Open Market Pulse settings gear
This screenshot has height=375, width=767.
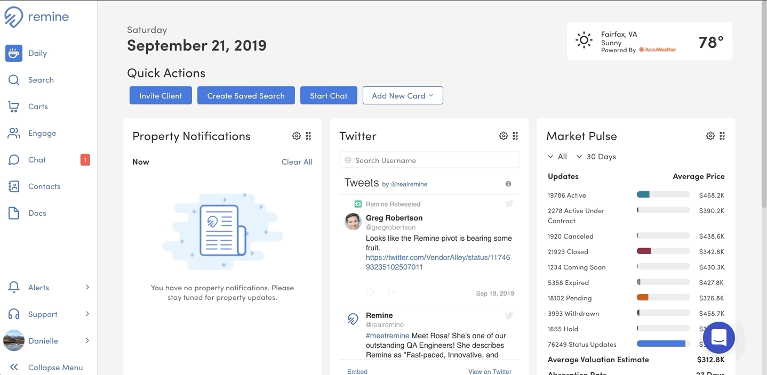coord(710,136)
